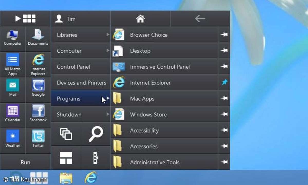Expand the Libraries submenu arrow
Image resolution: width=308 pixels, height=185 pixels.
pyautogui.click(x=108, y=35)
